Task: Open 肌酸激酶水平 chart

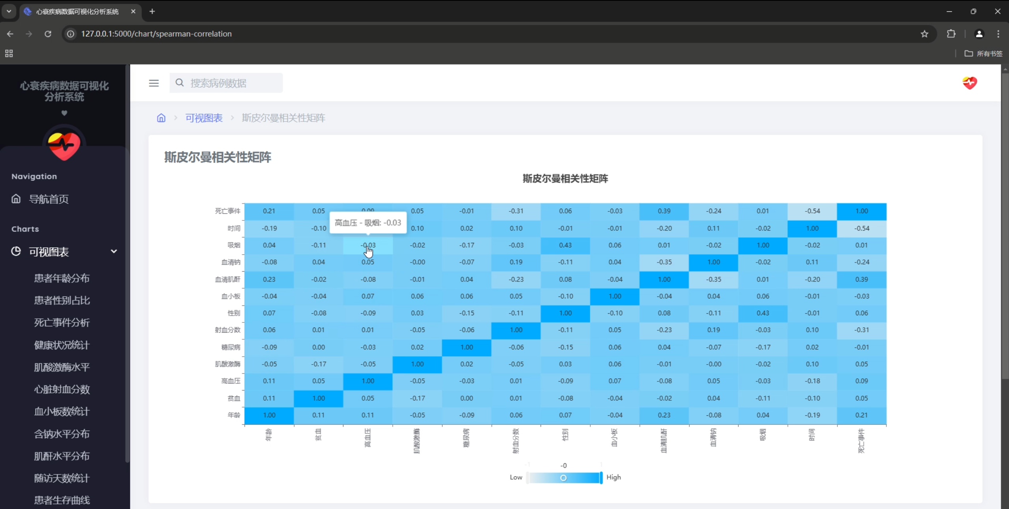Action: click(62, 367)
